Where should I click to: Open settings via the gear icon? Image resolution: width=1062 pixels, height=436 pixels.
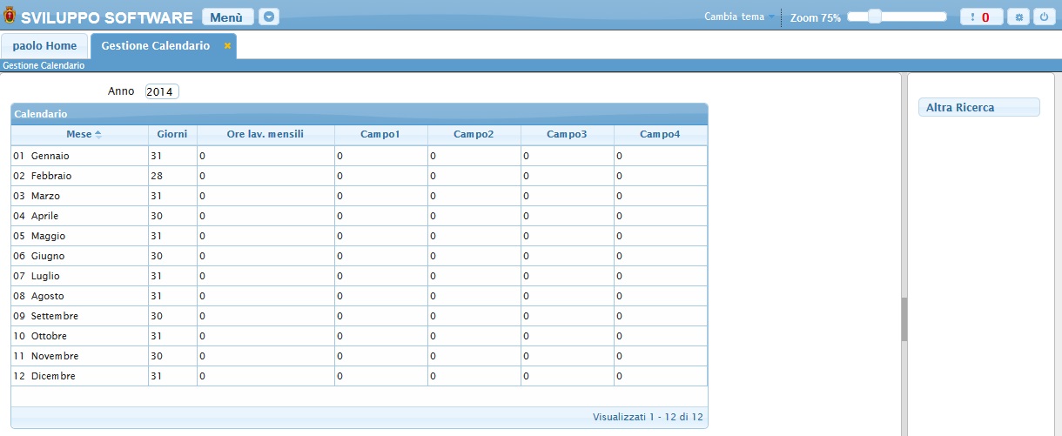pos(1018,17)
